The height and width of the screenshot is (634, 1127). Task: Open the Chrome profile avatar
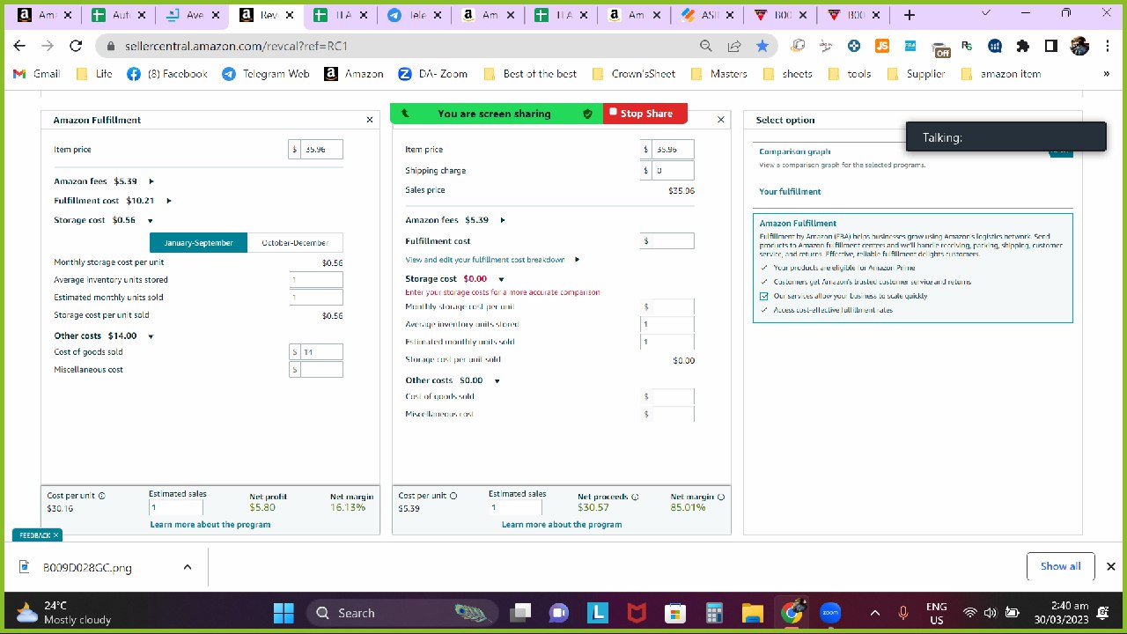click(1079, 46)
